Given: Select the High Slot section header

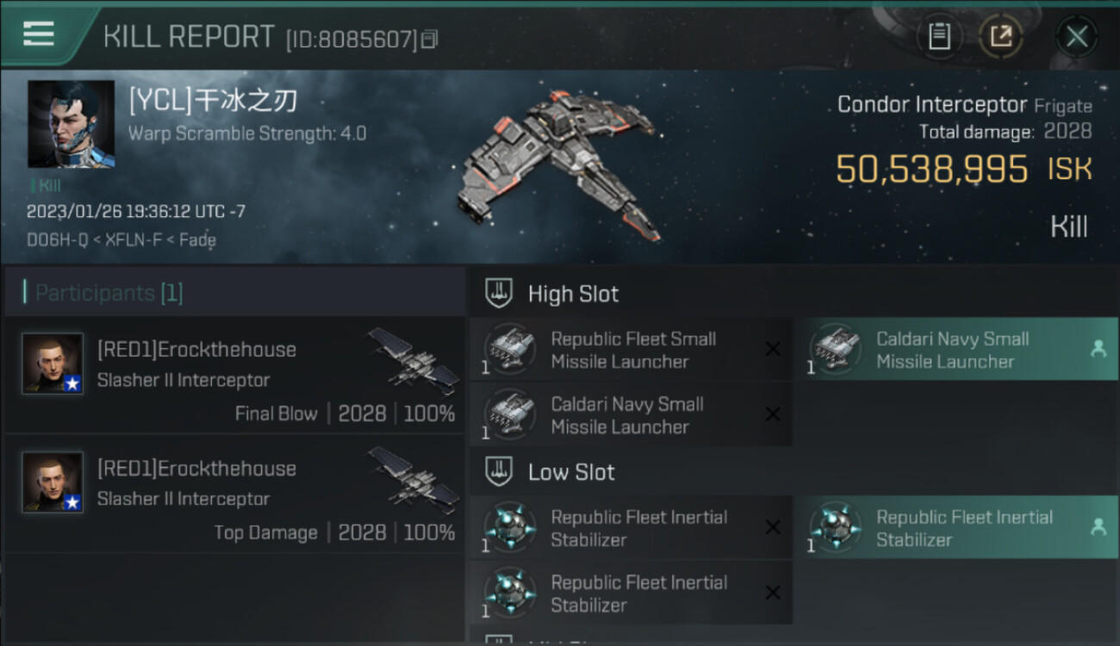Looking at the screenshot, I should tap(573, 294).
